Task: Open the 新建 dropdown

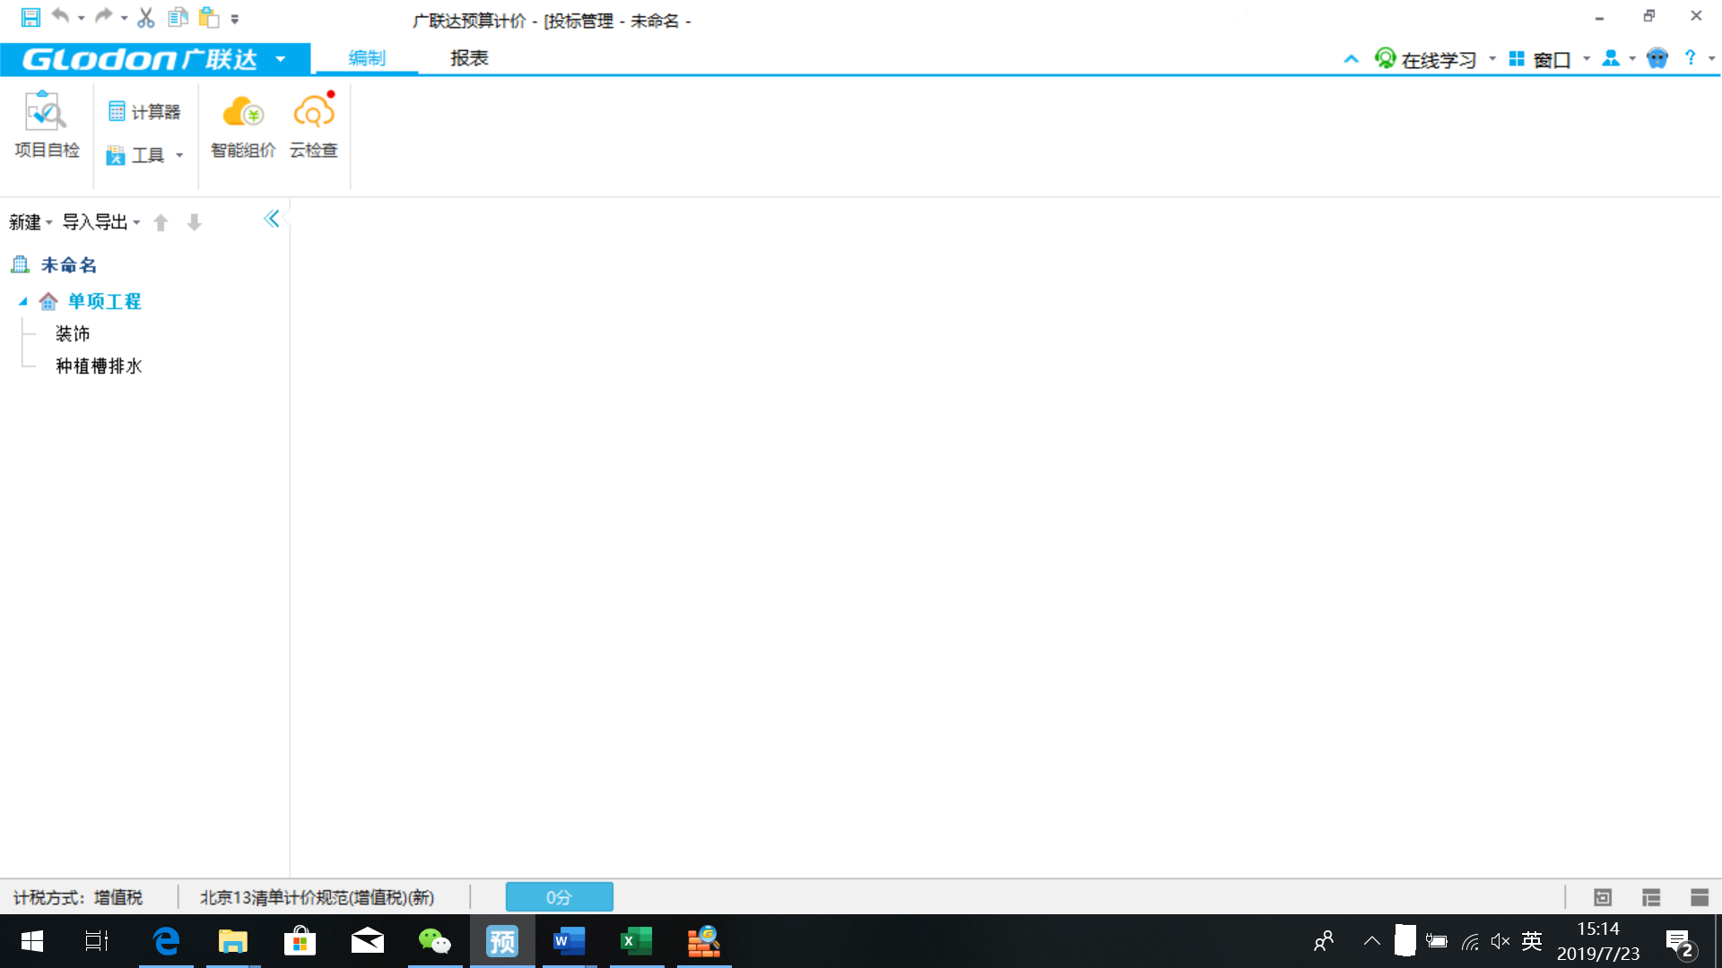Action: pyautogui.click(x=30, y=221)
